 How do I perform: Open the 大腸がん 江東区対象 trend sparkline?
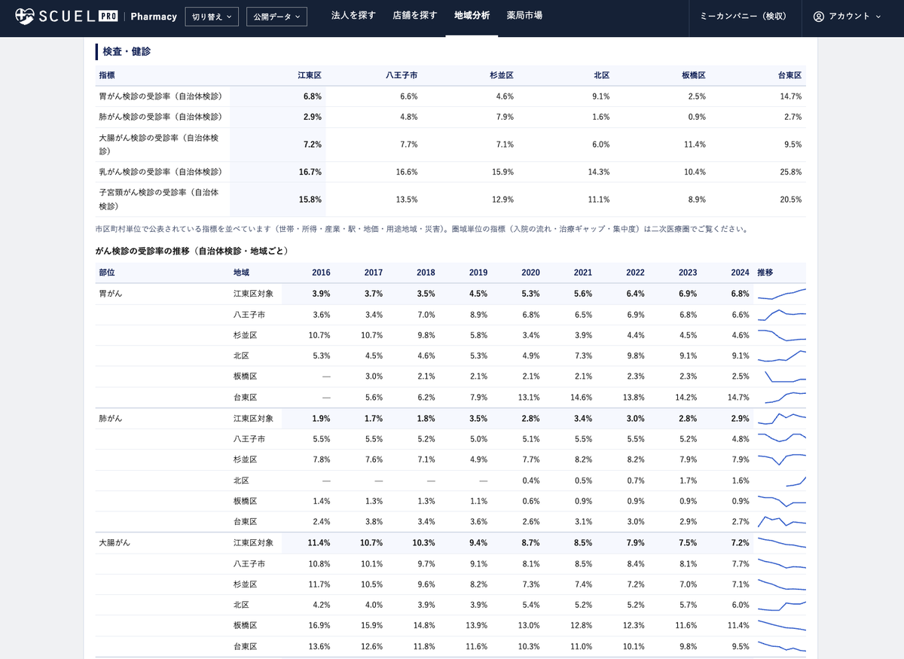click(781, 542)
